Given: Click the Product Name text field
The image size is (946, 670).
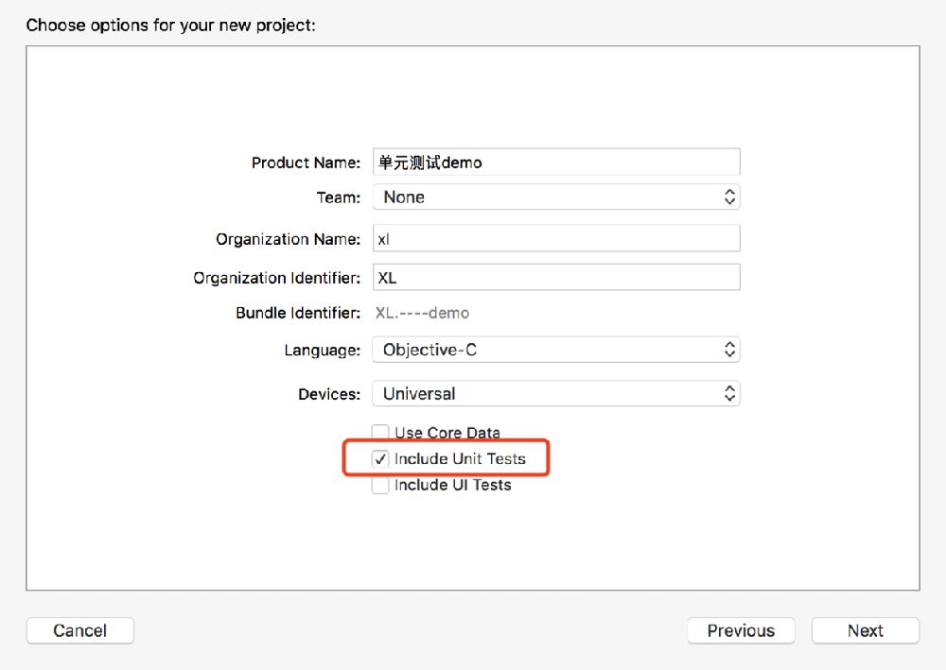Looking at the screenshot, I should [555, 163].
